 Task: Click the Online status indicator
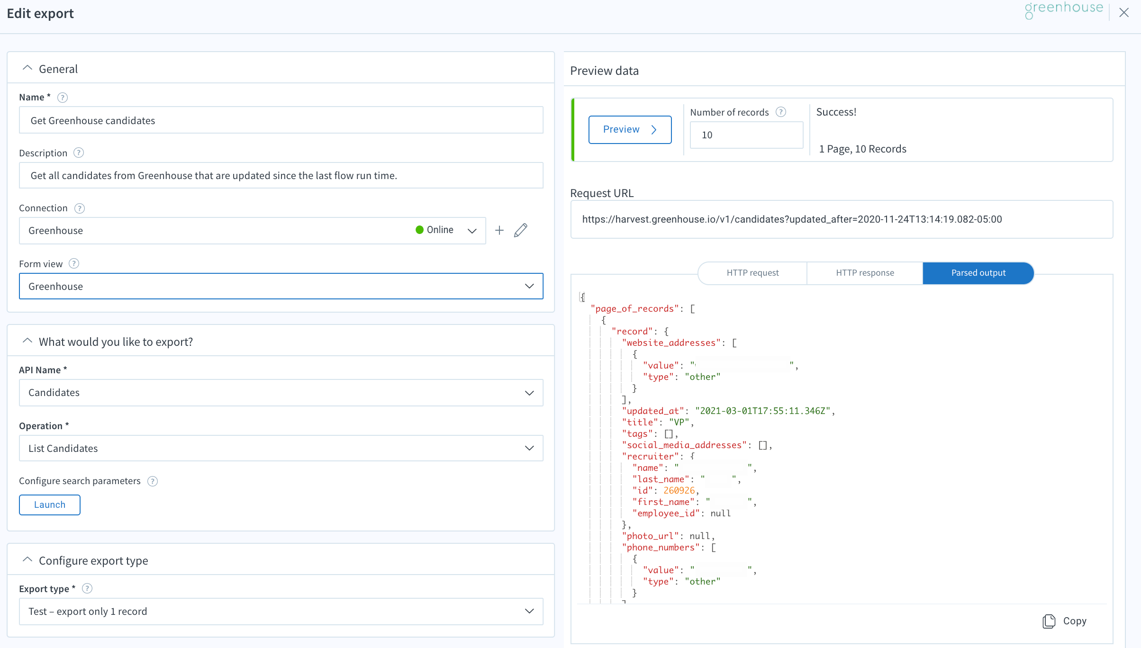[435, 230]
